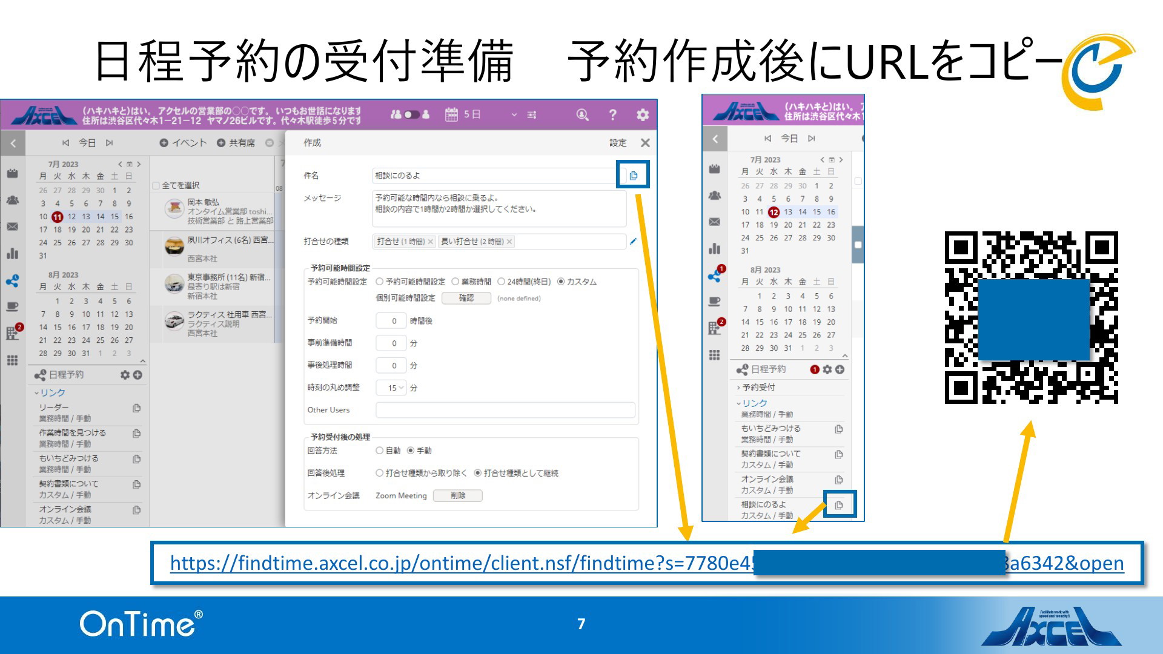The height and width of the screenshot is (654, 1163).
Task: Select 自動 reply method radio
Action: click(x=380, y=451)
